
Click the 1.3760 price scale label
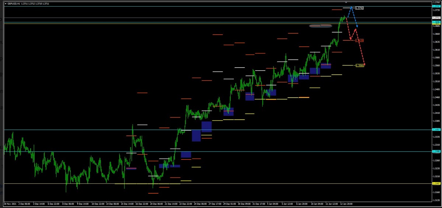[x=436, y=2]
